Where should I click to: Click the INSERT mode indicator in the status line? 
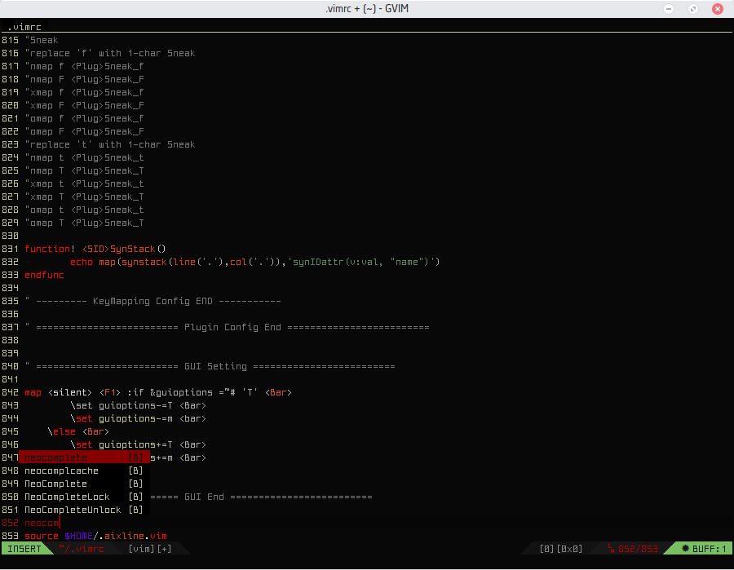24,549
